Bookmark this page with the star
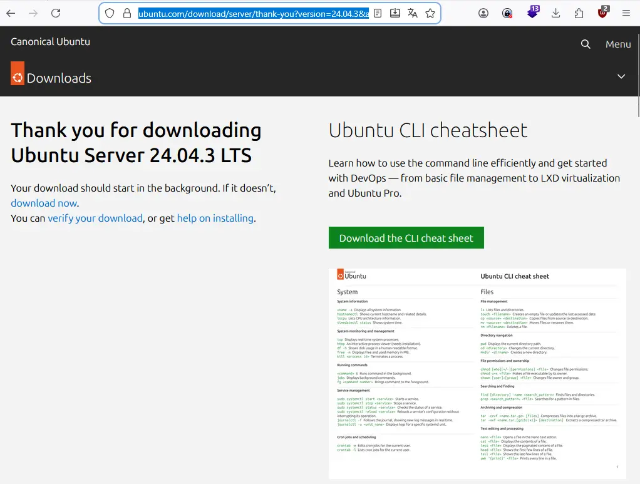This screenshot has width=640, height=484. click(430, 13)
